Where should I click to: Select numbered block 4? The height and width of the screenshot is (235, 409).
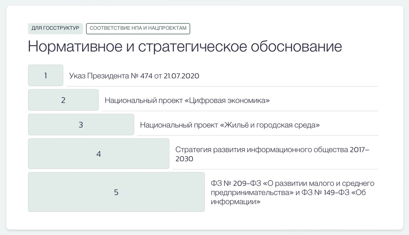click(99, 154)
